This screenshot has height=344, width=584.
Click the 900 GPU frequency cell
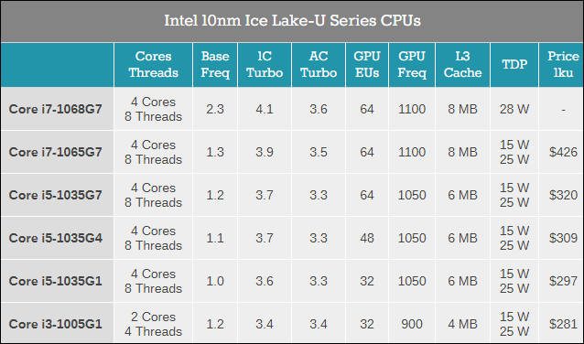(412, 324)
